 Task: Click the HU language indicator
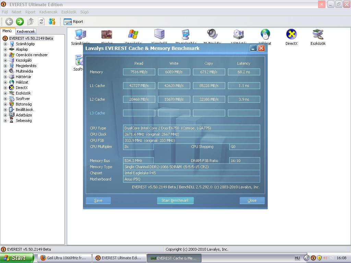tap(297, 258)
